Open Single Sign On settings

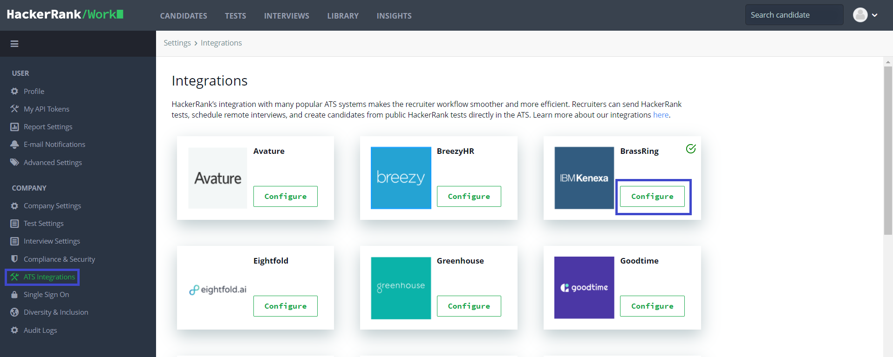click(x=46, y=295)
